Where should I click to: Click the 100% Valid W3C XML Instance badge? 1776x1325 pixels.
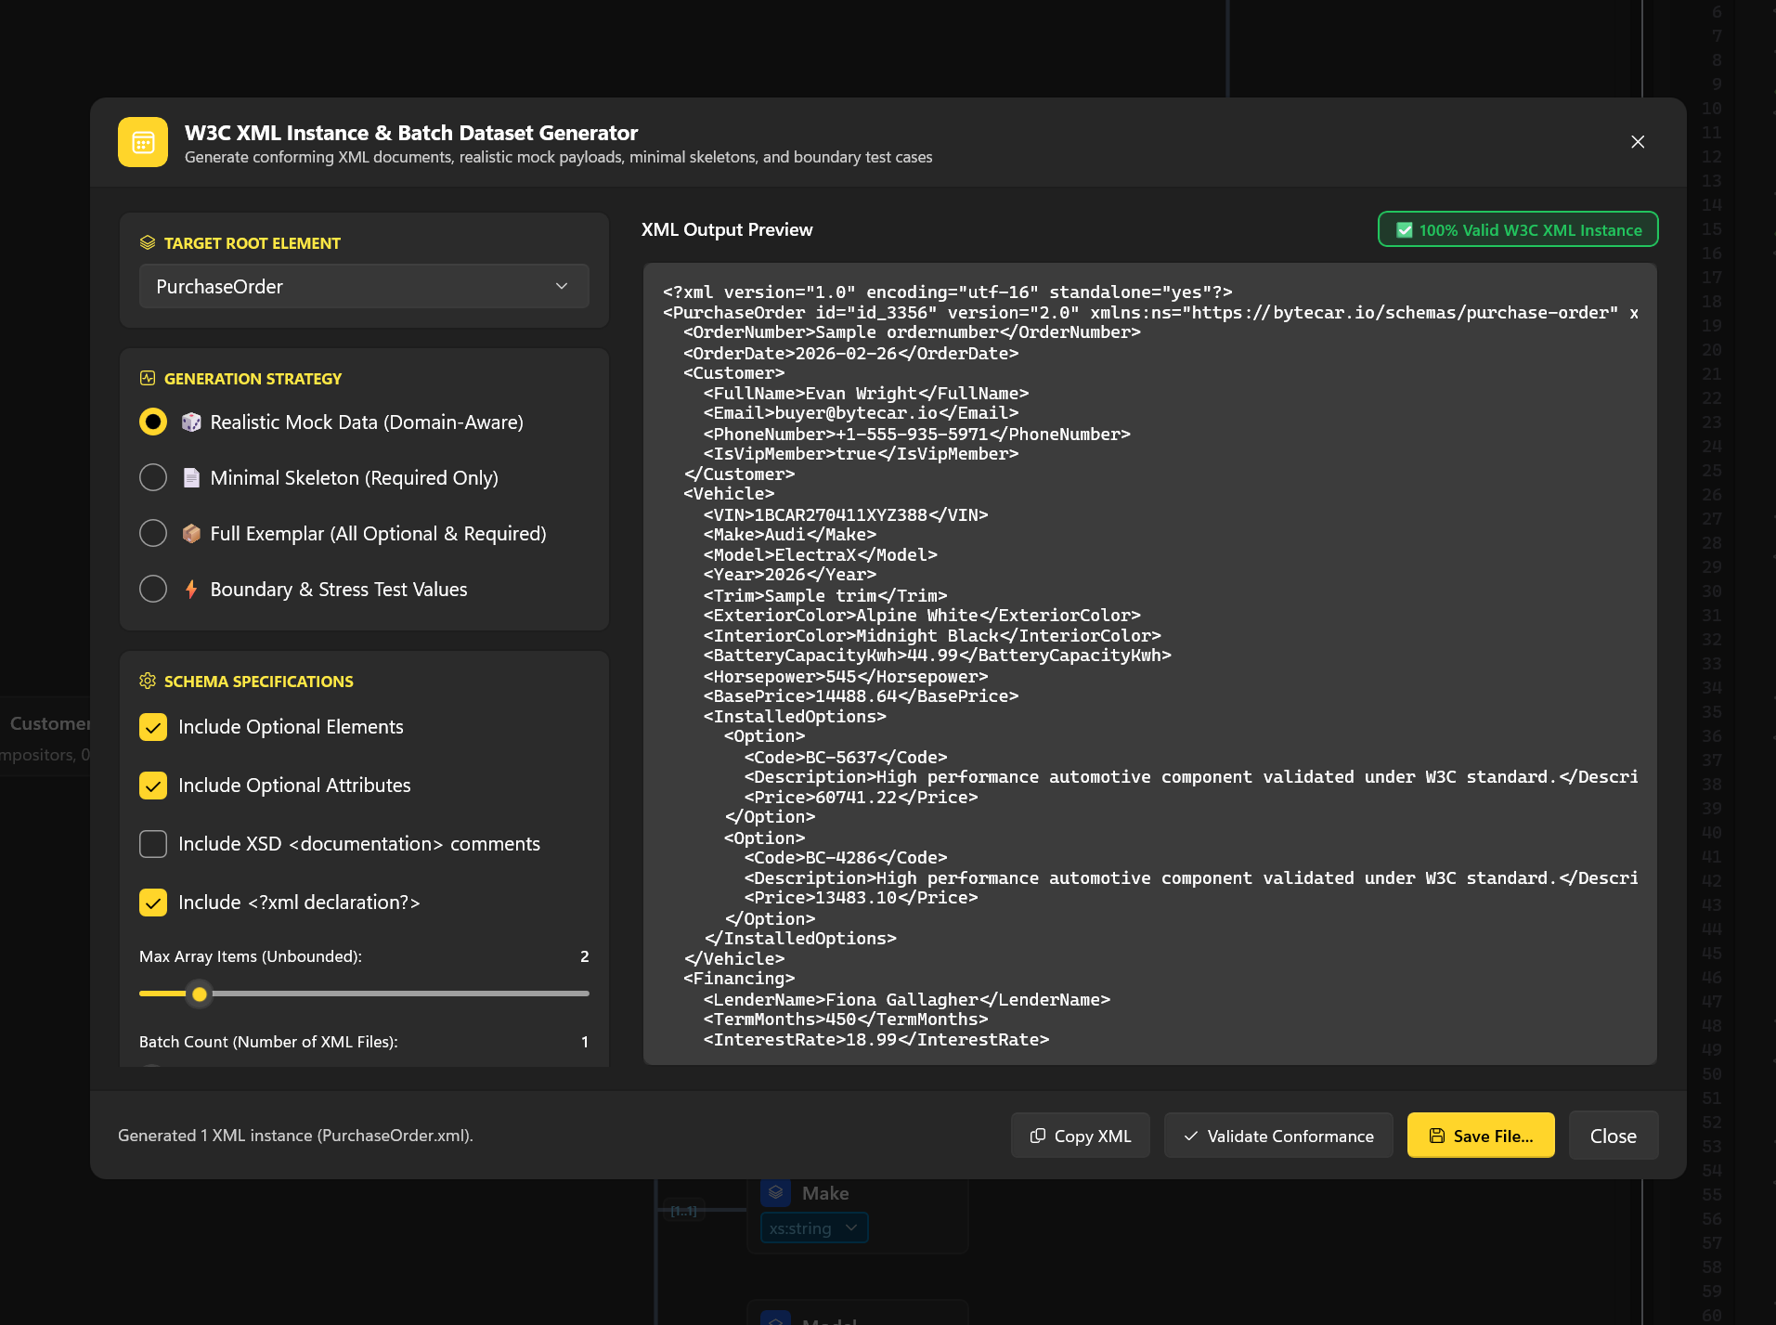click(x=1518, y=230)
